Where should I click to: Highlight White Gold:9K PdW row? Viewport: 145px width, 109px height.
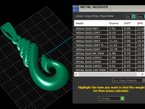(x=109, y=53)
